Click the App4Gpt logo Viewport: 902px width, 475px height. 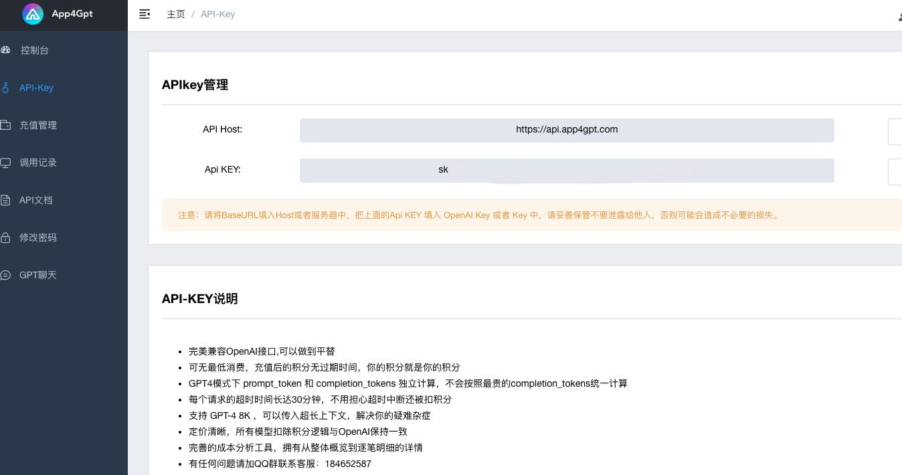coord(33,13)
